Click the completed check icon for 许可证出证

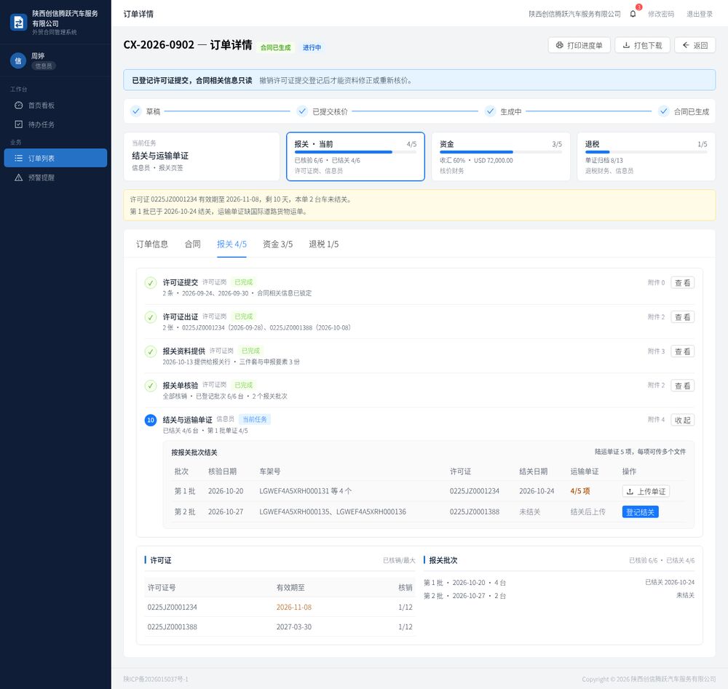pyautogui.click(x=151, y=317)
